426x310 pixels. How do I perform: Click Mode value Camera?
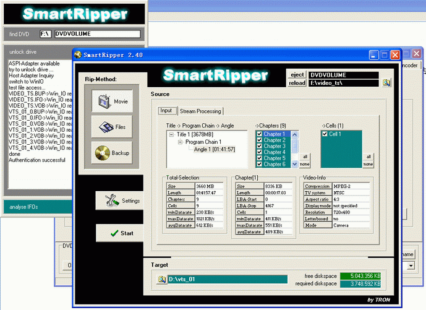(x=351, y=225)
